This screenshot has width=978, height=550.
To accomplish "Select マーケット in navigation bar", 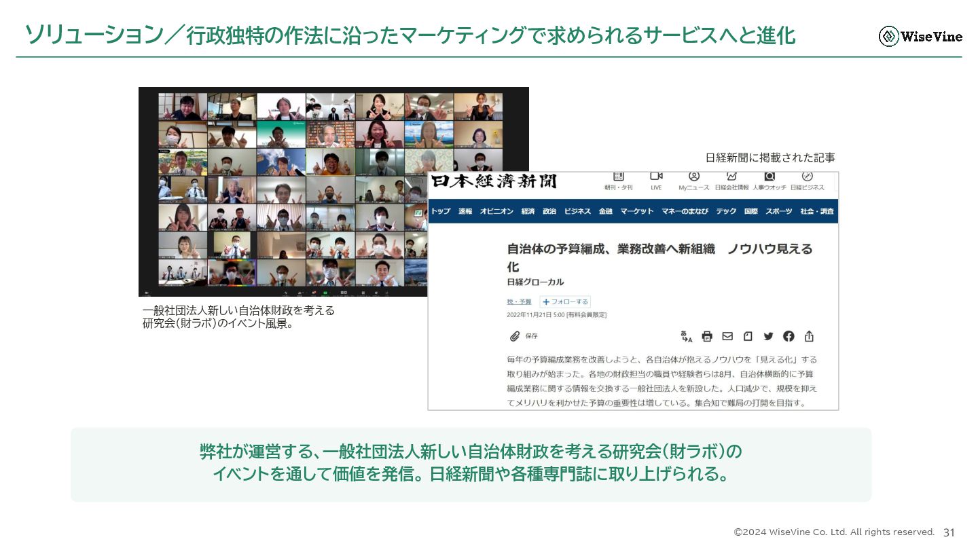I will point(637,211).
